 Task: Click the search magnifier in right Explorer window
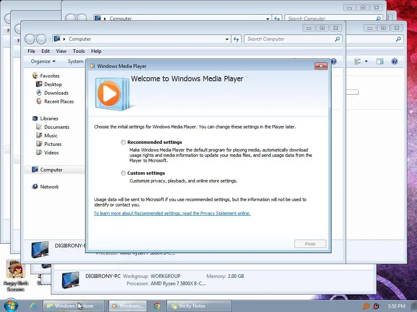pyautogui.click(x=398, y=39)
